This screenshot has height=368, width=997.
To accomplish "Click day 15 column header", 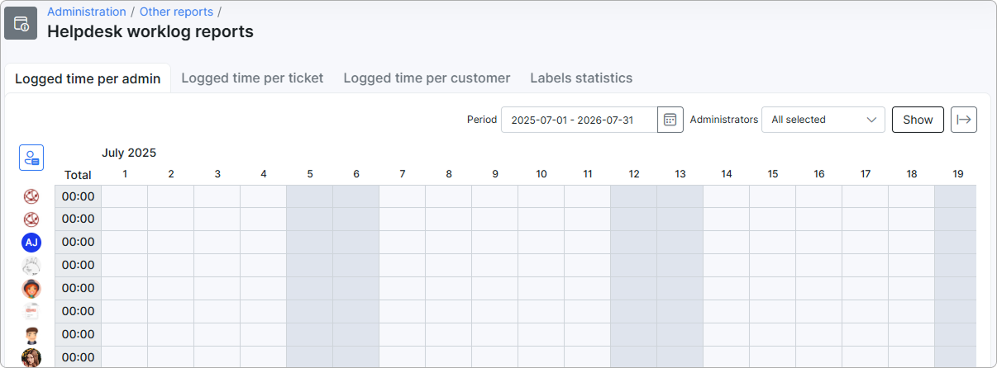I will coord(773,174).
